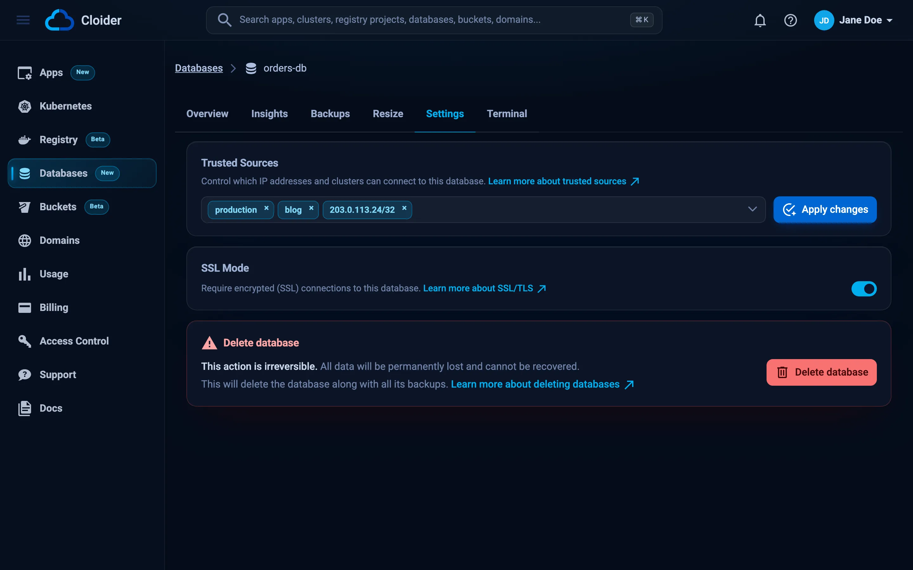Switch to the Overview tab
This screenshot has height=570, width=913.
pos(207,114)
